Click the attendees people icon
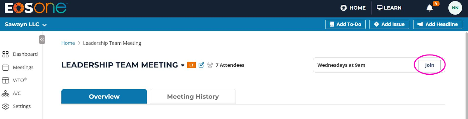Screen dimensions: 468x119 click(x=210, y=65)
